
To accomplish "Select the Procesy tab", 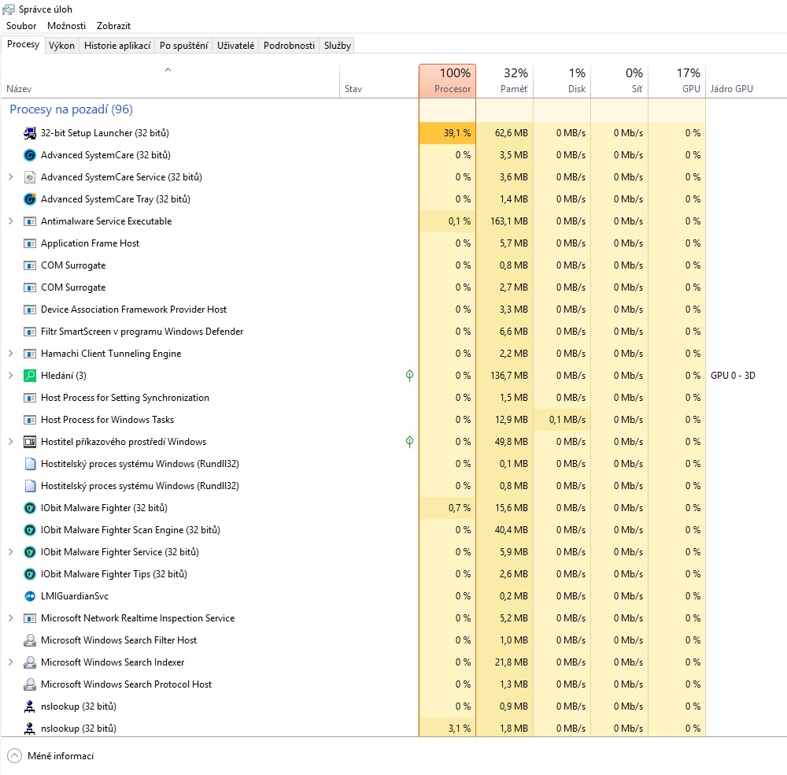I will click(23, 44).
